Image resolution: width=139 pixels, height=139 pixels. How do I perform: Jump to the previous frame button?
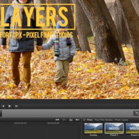coord(3,106)
